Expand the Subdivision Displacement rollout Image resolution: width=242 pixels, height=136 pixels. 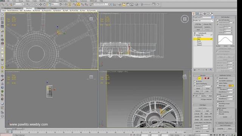[x=225, y=123]
